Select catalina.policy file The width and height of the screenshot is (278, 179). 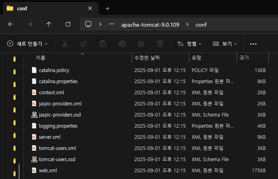54,70
